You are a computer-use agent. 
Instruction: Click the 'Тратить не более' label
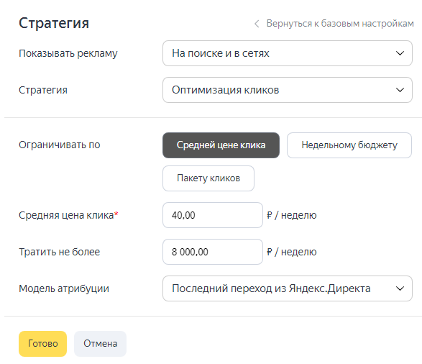click(x=59, y=252)
